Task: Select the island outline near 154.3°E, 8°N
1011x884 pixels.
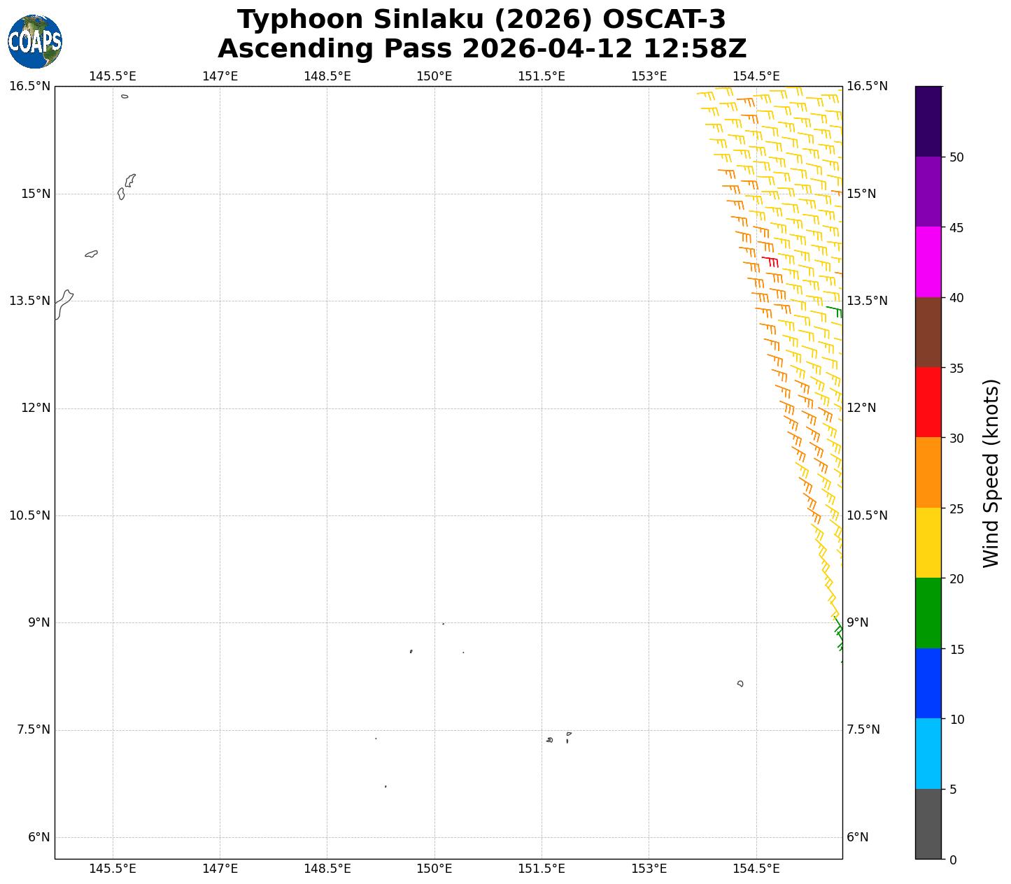Action: coord(740,683)
